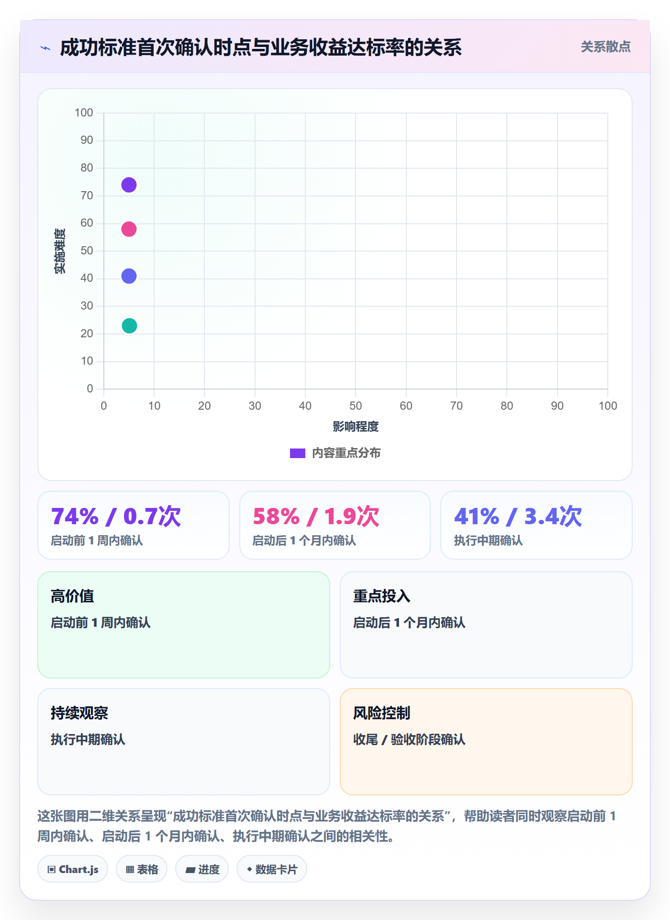Select the blue scatter point near 41
Screen dimensions: 670x920
point(129,276)
